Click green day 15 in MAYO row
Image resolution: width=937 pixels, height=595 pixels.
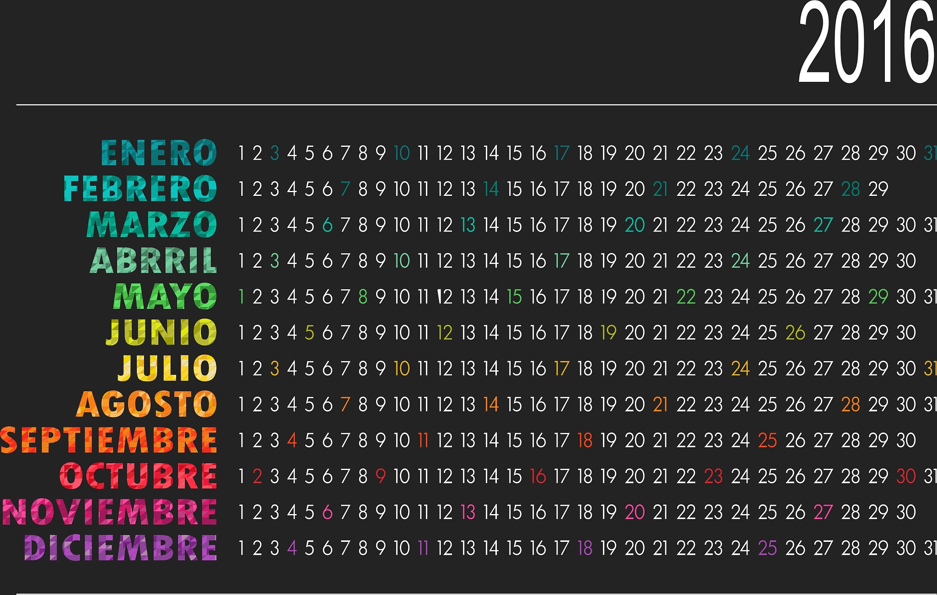pos(514,297)
